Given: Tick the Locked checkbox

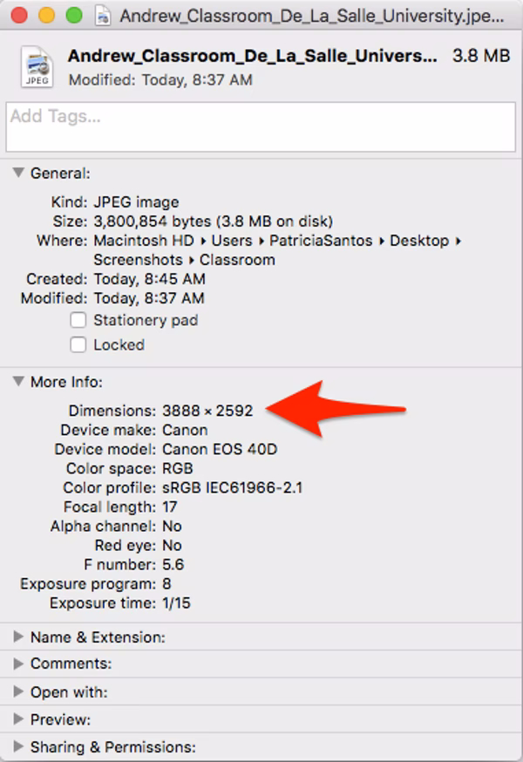Looking at the screenshot, I should click(78, 344).
